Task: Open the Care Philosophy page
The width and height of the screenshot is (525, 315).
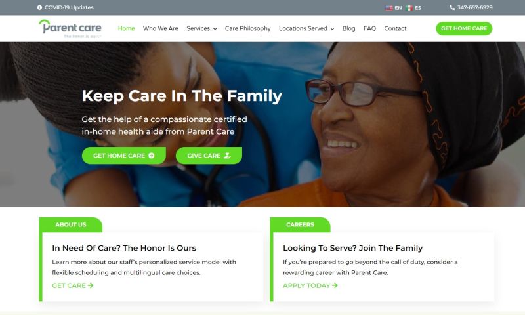Action: (x=248, y=28)
